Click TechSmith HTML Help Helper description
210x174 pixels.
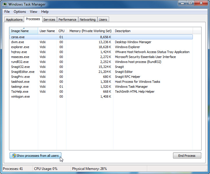tap(135, 92)
